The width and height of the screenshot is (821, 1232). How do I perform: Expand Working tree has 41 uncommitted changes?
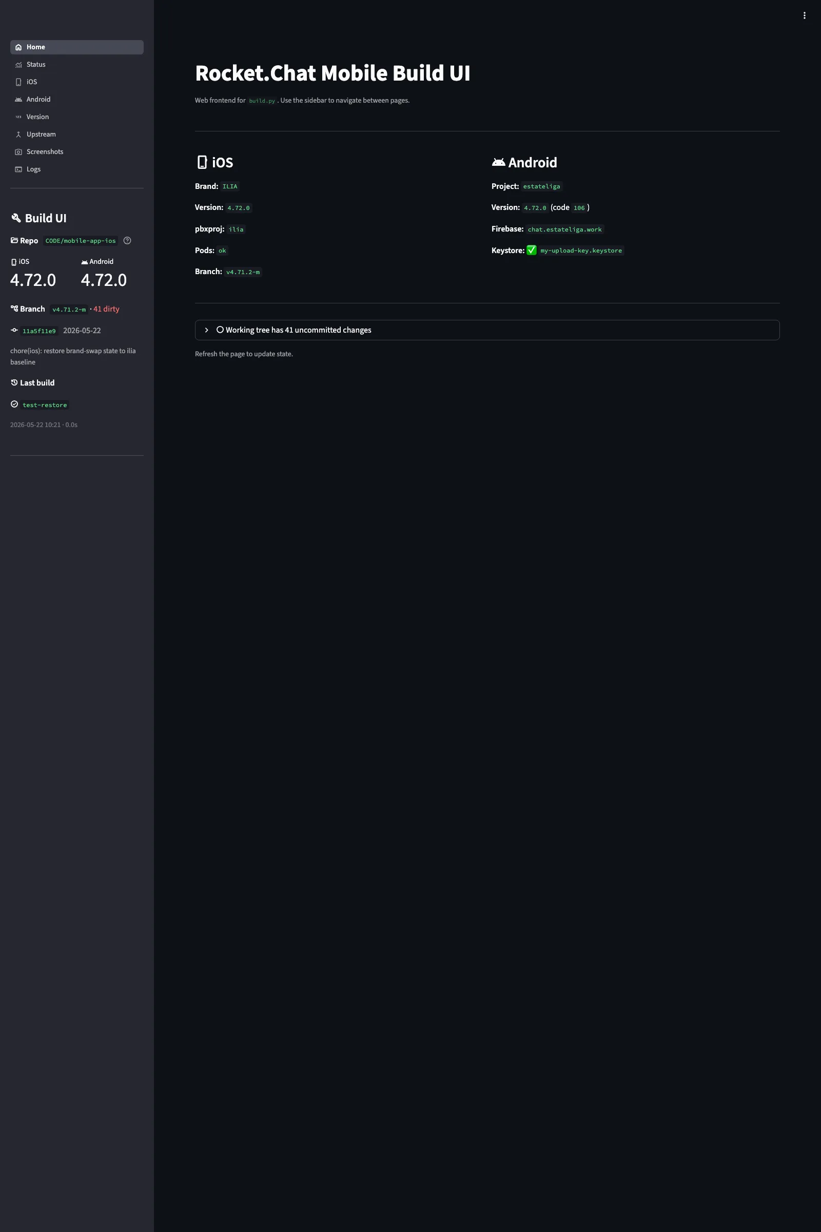point(487,330)
